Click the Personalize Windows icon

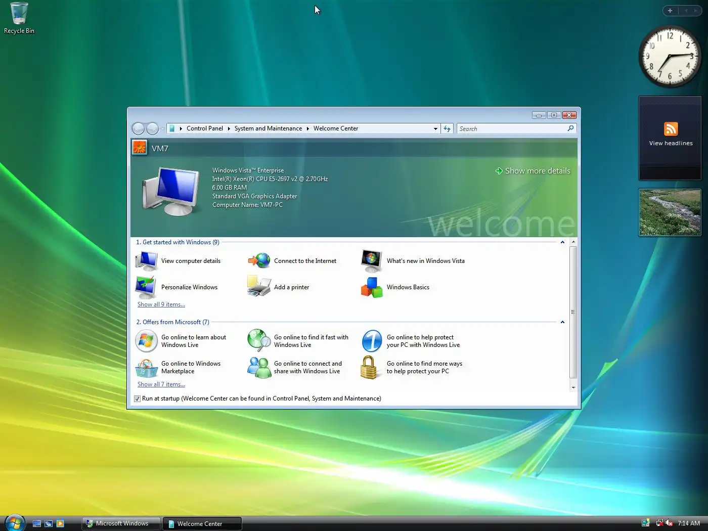pos(146,287)
